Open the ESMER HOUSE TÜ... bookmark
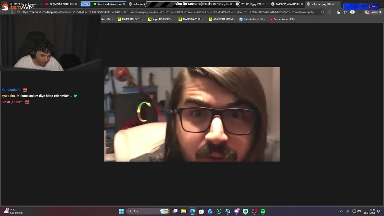The image size is (384, 216). click(x=130, y=19)
